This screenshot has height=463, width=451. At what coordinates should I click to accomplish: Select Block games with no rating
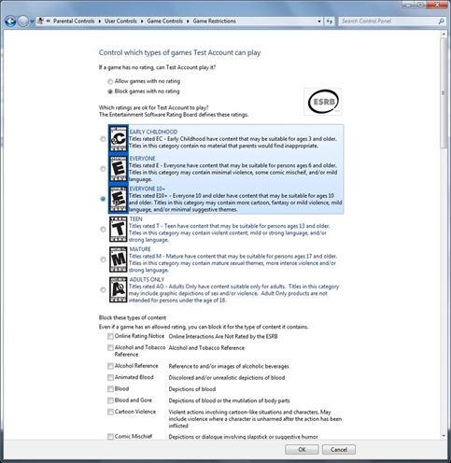(x=110, y=91)
